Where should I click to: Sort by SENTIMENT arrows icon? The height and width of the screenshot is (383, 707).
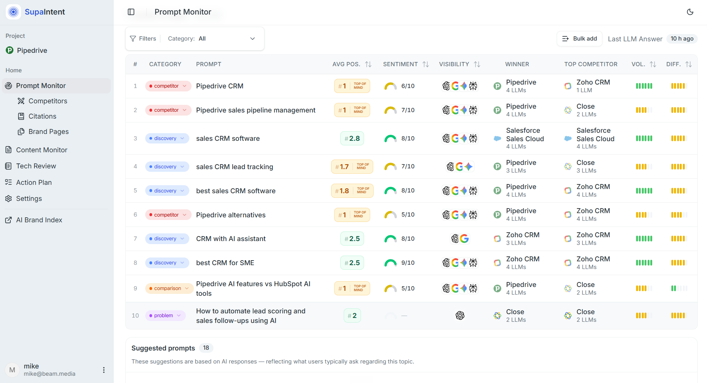(x=426, y=64)
